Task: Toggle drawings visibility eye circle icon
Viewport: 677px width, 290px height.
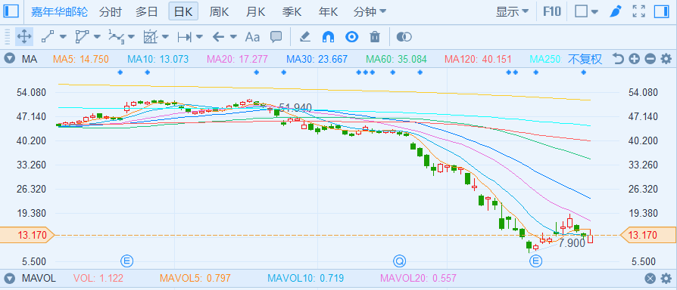Action: pyautogui.click(x=352, y=37)
